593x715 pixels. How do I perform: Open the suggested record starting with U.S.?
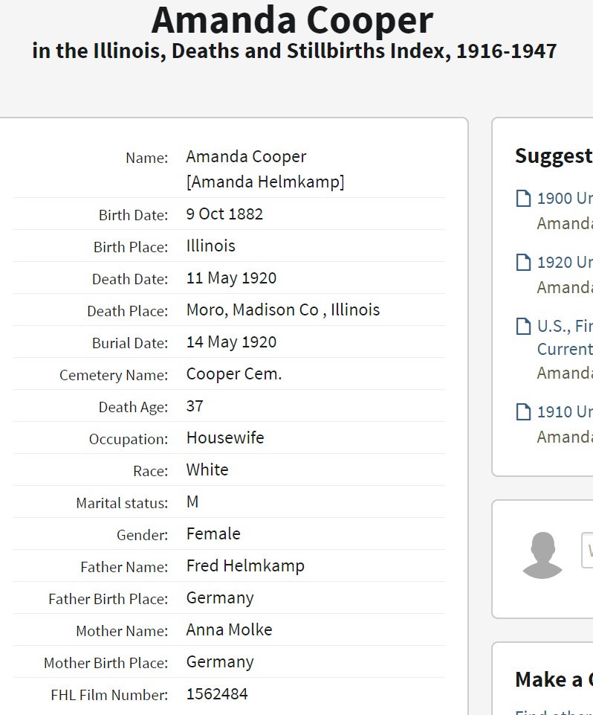pos(564,327)
